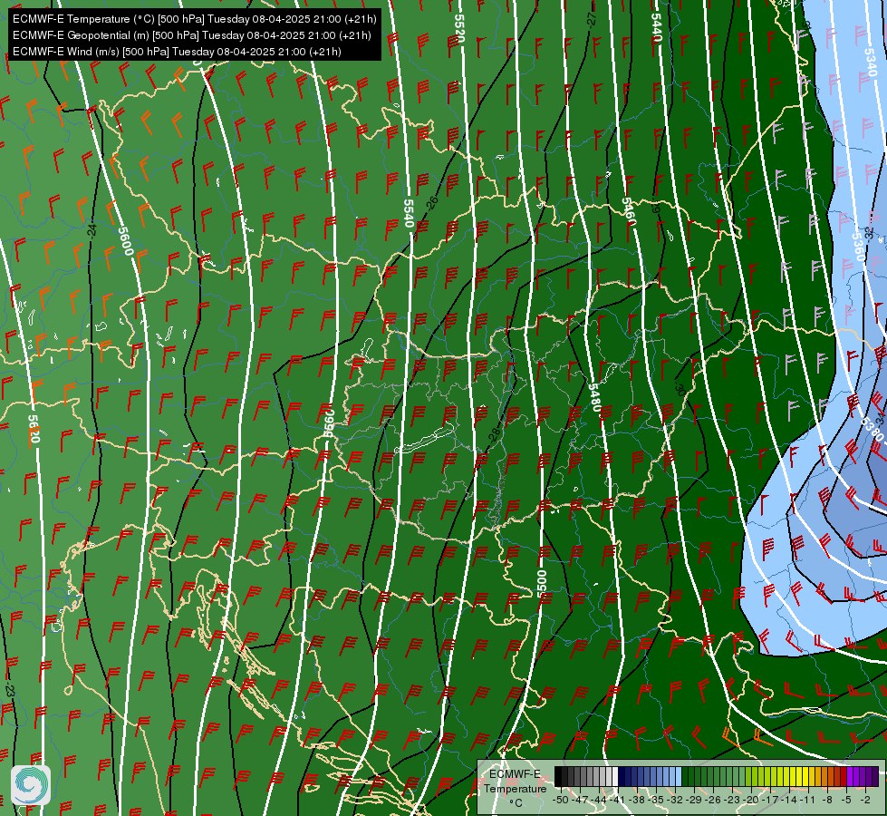This screenshot has width=887, height=816.
Task: Click the light blue legend swatch above -32
Action: pyautogui.click(x=679, y=776)
